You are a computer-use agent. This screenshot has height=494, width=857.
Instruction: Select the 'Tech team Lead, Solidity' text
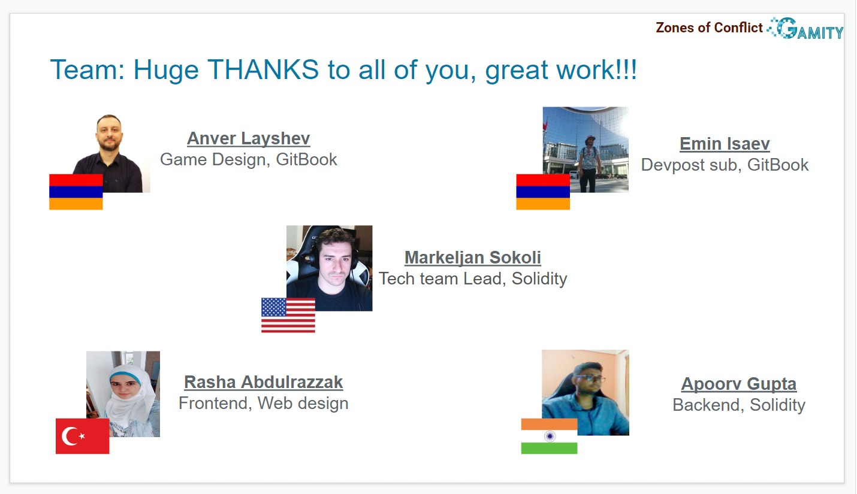473,278
